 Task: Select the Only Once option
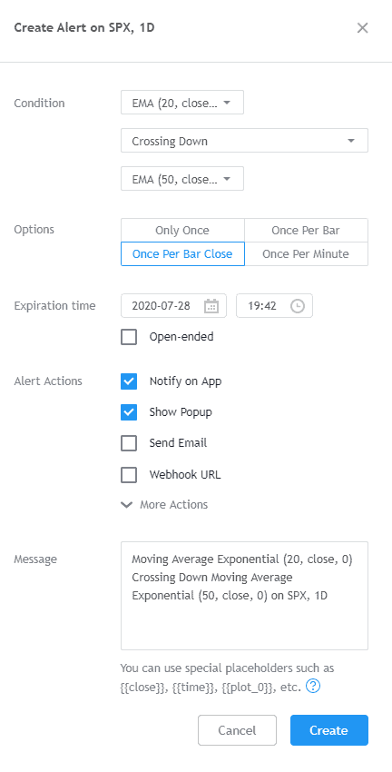point(182,231)
